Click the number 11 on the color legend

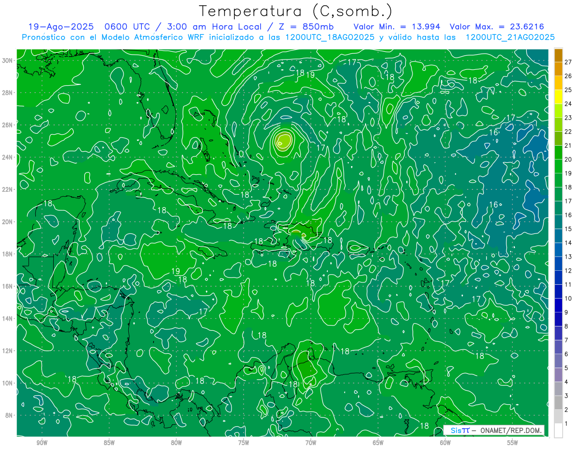pos(568,284)
